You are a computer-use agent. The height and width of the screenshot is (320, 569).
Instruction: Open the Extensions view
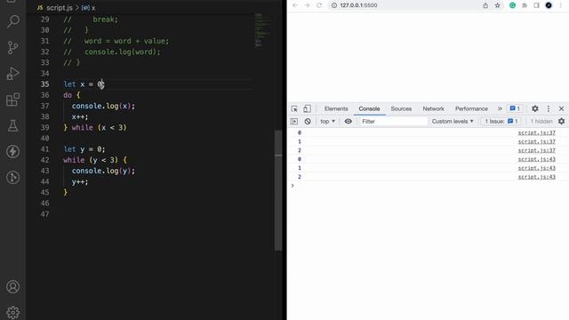click(13, 100)
